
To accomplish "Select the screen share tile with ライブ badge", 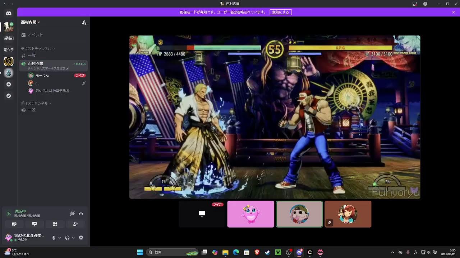I will (202, 214).
